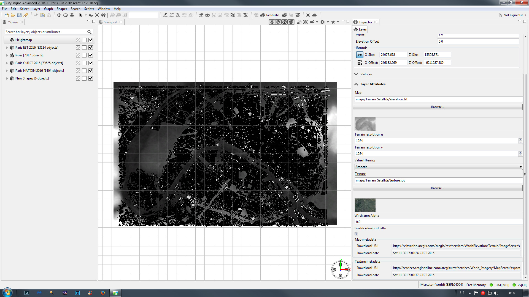Click the viewport camera bookmarks icon
529x297 pixels.
[x=312, y=22]
